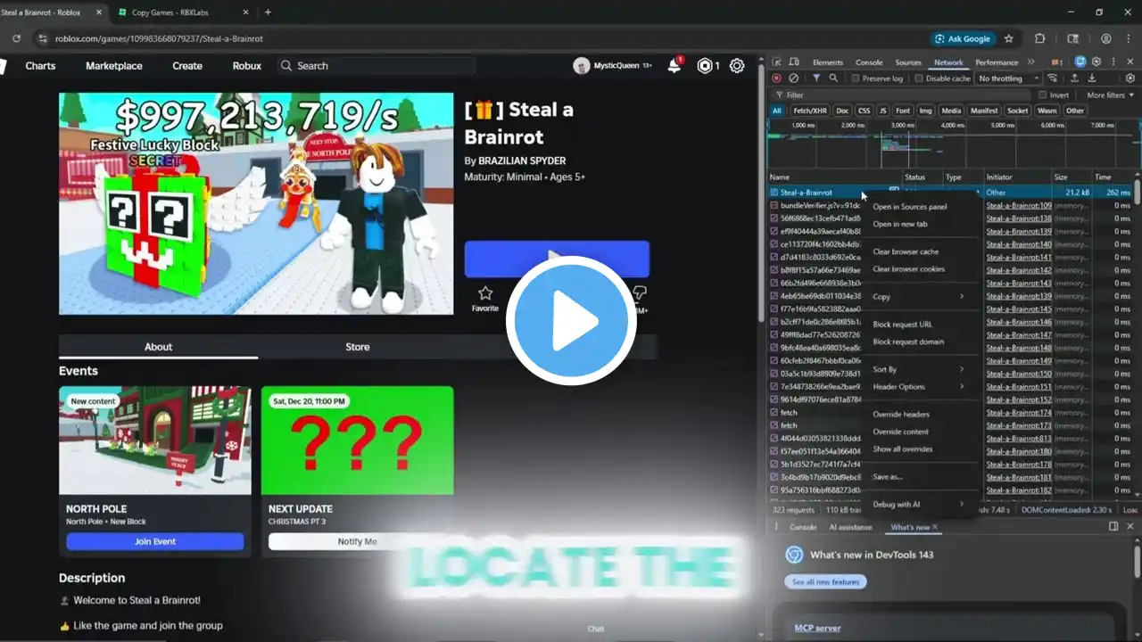
Task: Click the export HAR download icon
Action: click(x=1091, y=78)
